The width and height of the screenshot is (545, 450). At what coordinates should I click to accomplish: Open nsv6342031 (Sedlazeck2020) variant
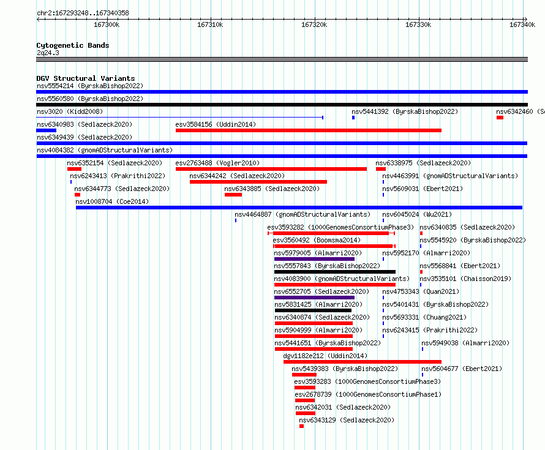(x=344, y=407)
